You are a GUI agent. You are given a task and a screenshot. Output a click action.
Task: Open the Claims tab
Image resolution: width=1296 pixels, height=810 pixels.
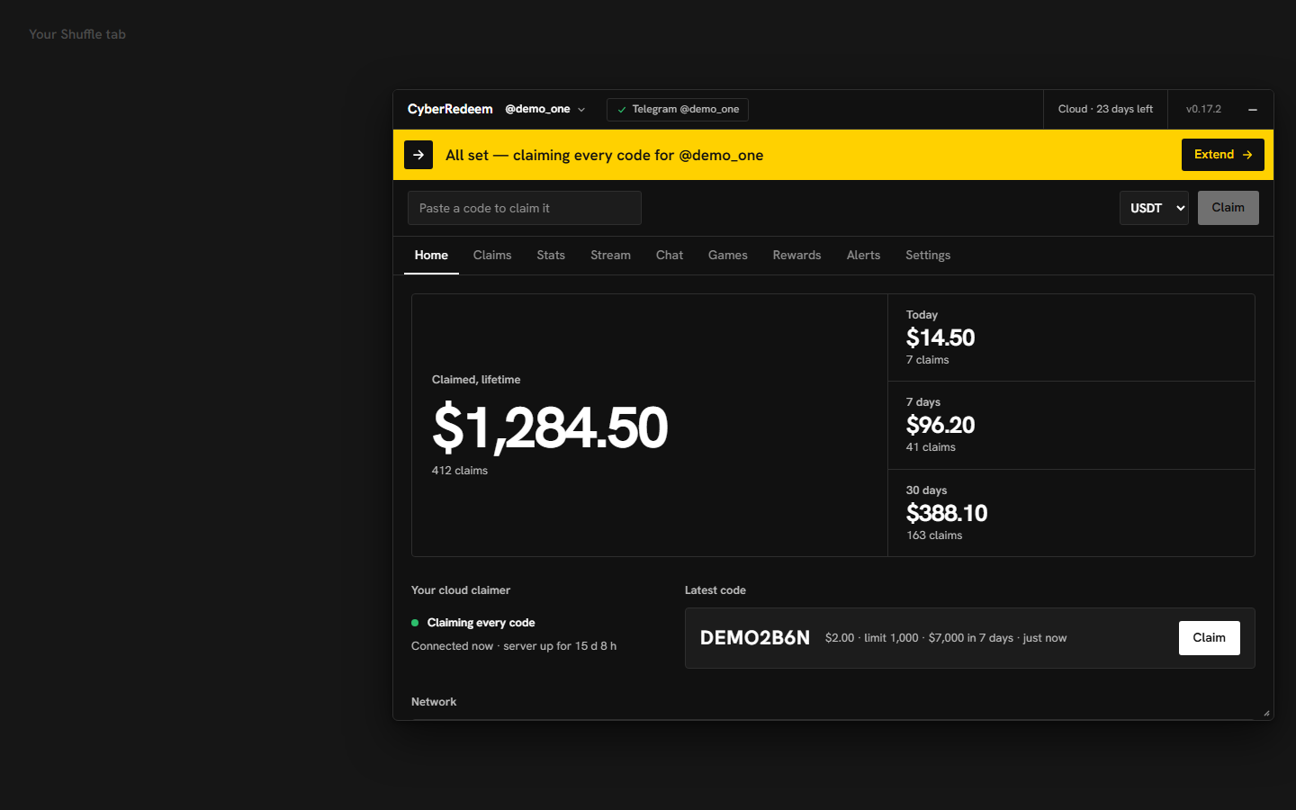pos(492,256)
